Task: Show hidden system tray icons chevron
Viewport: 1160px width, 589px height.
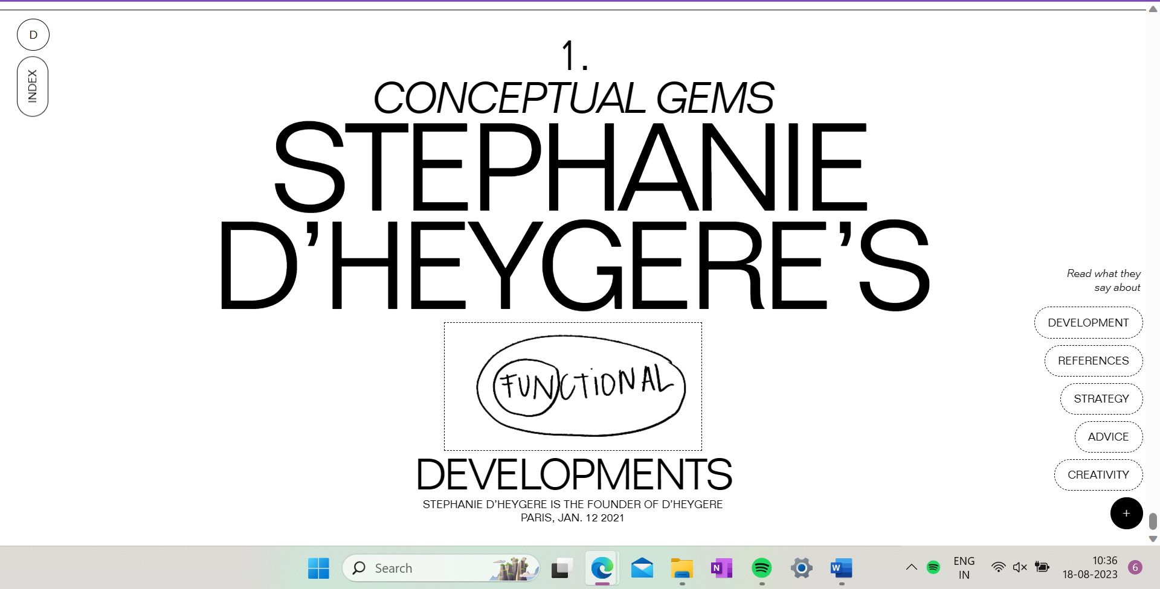Action: tap(911, 567)
